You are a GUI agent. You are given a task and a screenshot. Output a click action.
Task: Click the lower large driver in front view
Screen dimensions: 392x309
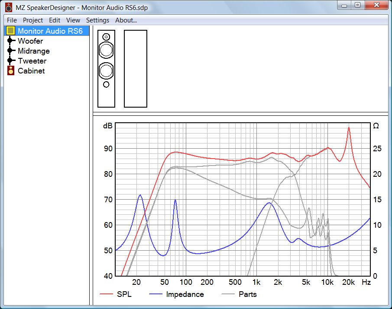(106, 71)
